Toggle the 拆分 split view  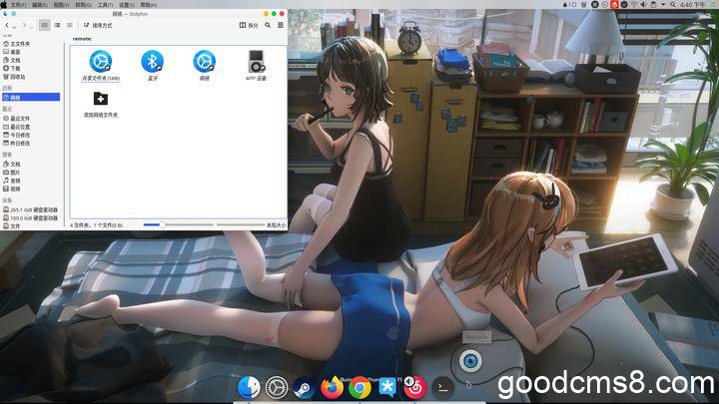pos(249,25)
